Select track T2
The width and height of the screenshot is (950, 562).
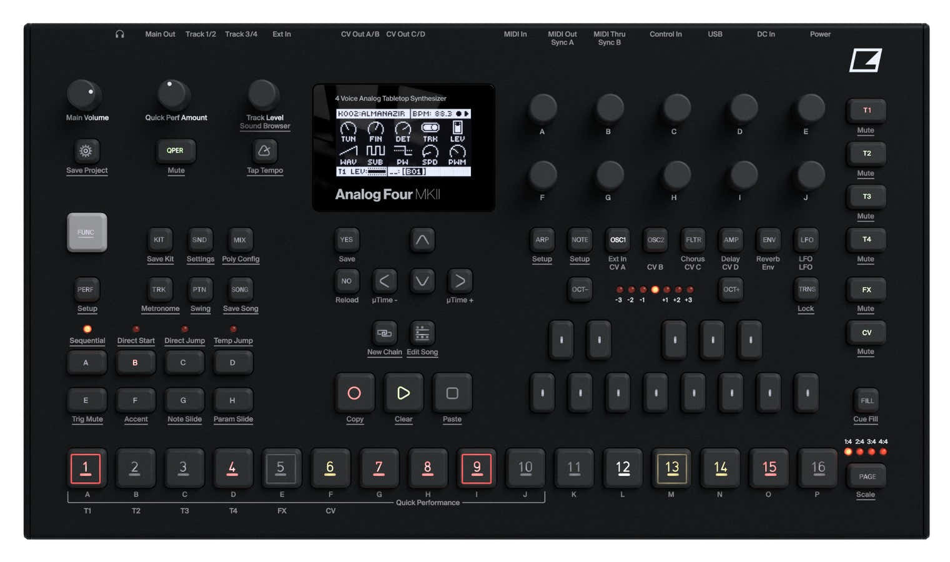(866, 154)
